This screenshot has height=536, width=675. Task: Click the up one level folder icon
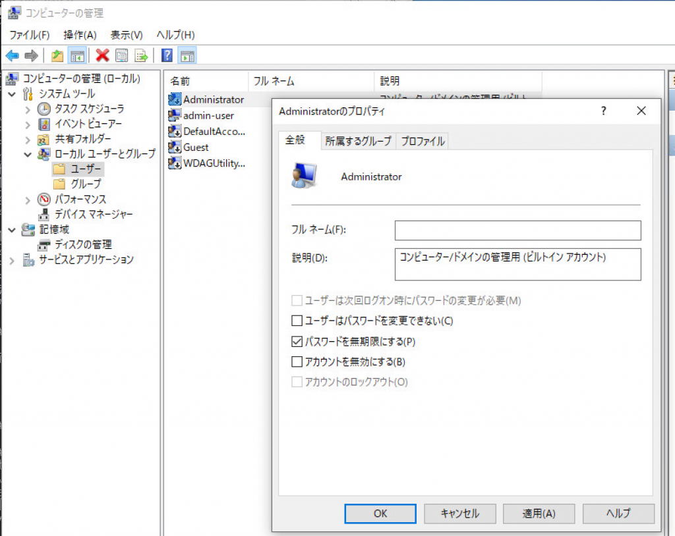[x=57, y=55]
